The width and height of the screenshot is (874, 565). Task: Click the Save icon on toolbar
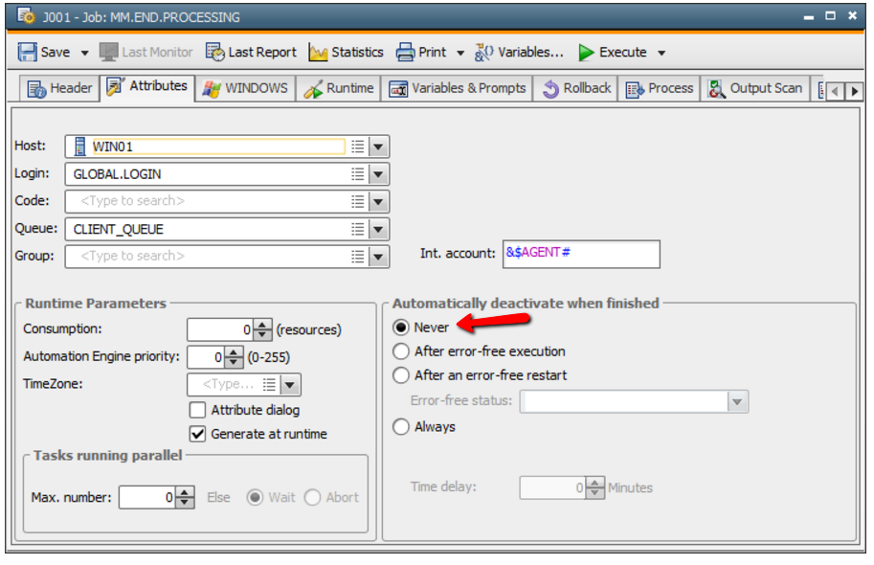point(29,52)
